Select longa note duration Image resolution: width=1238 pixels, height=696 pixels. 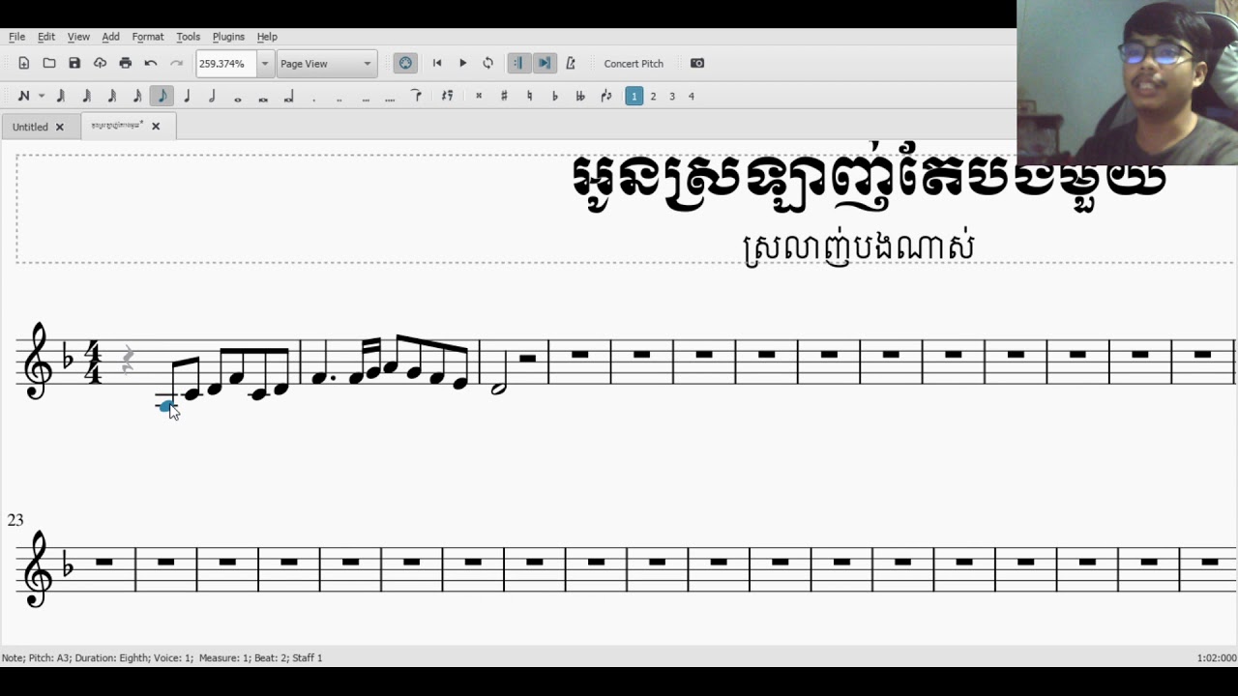[x=288, y=97]
